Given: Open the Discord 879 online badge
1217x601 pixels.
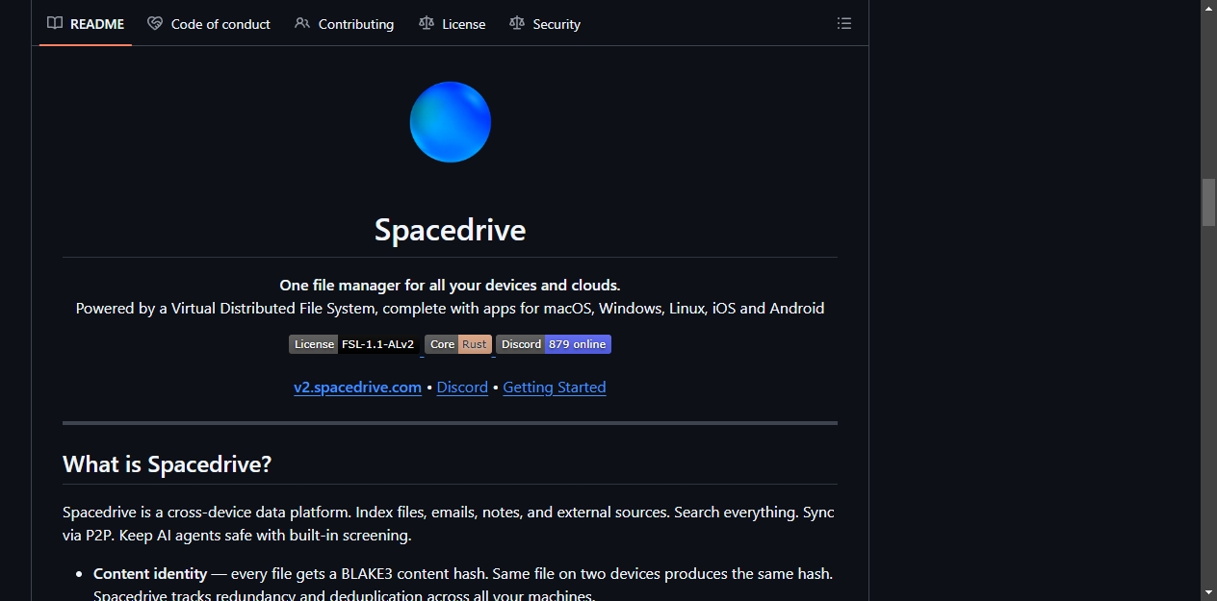Looking at the screenshot, I should pyautogui.click(x=554, y=344).
